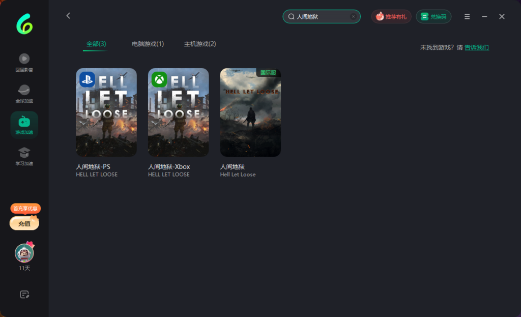Switch to the 主机游戏(2) tab
Screen dimensions: 521x317
[200, 44]
